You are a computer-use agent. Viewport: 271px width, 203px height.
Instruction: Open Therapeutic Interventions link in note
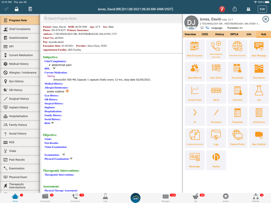coord(59,175)
